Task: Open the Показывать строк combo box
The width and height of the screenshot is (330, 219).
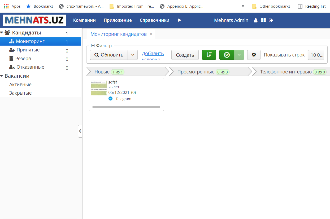Action: [316, 55]
